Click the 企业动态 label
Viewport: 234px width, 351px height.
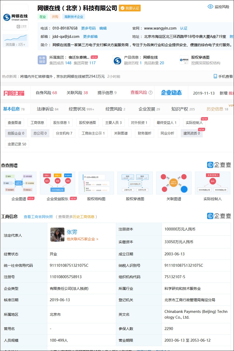tap(171, 93)
